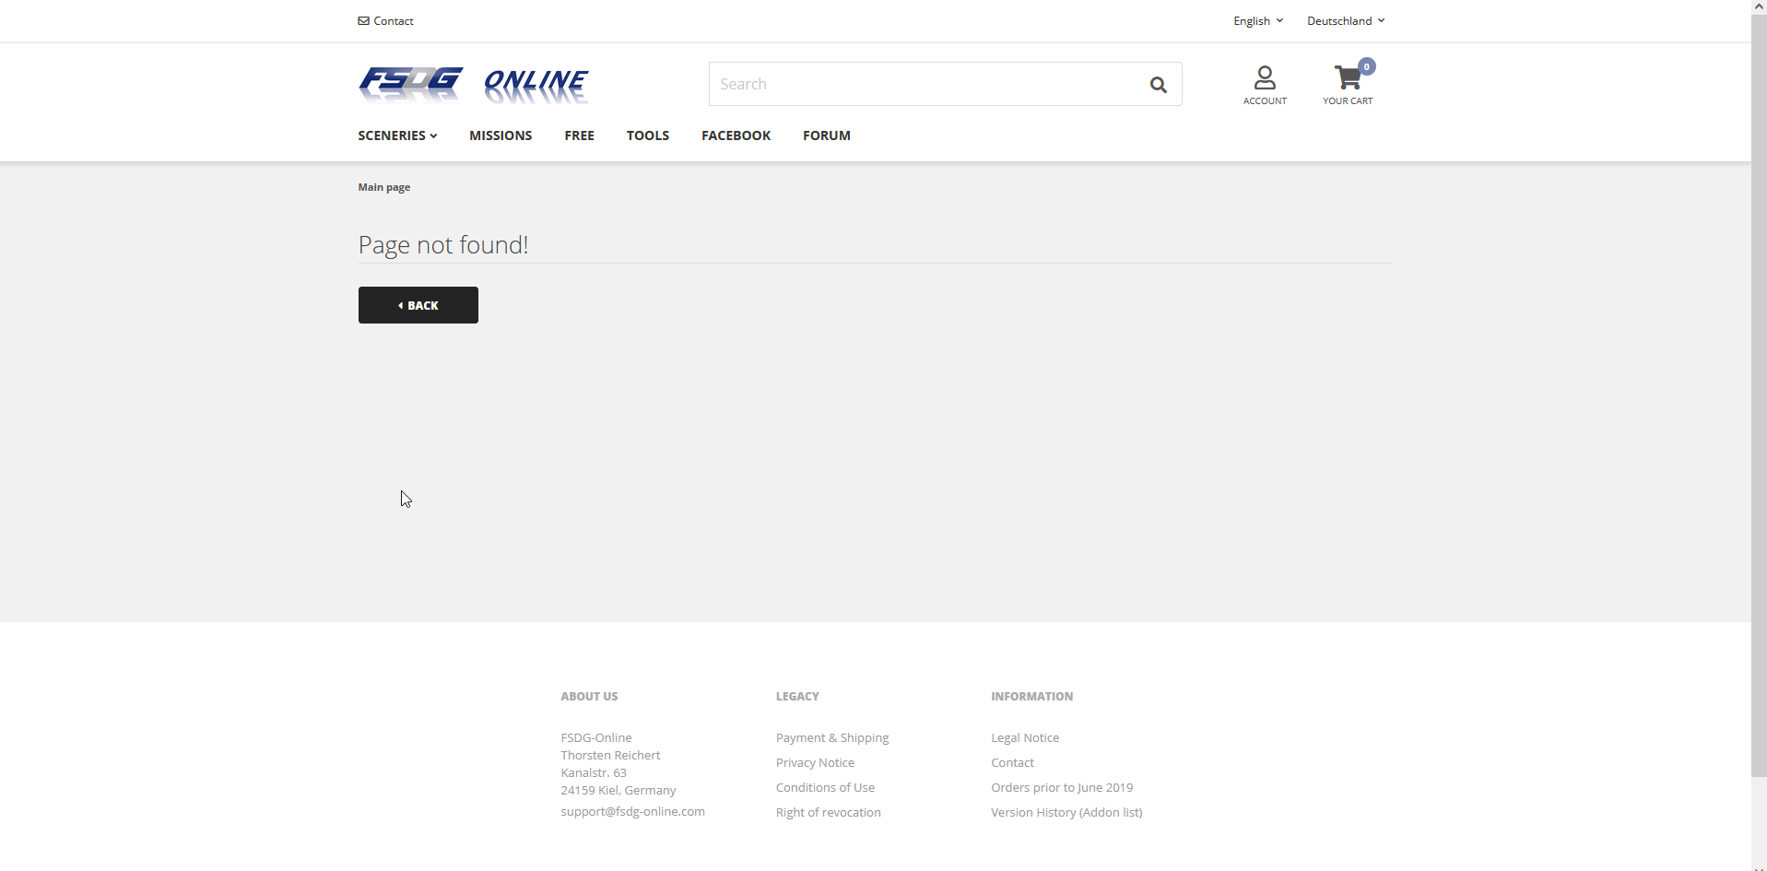Click the cart item count badge
This screenshot has width=1767, height=871.
tap(1367, 66)
